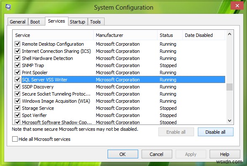The height and width of the screenshot is (166, 247).
Task: Uncheck Microsoft Software Shadow Copy checkbox
Action: [x=17, y=122]
